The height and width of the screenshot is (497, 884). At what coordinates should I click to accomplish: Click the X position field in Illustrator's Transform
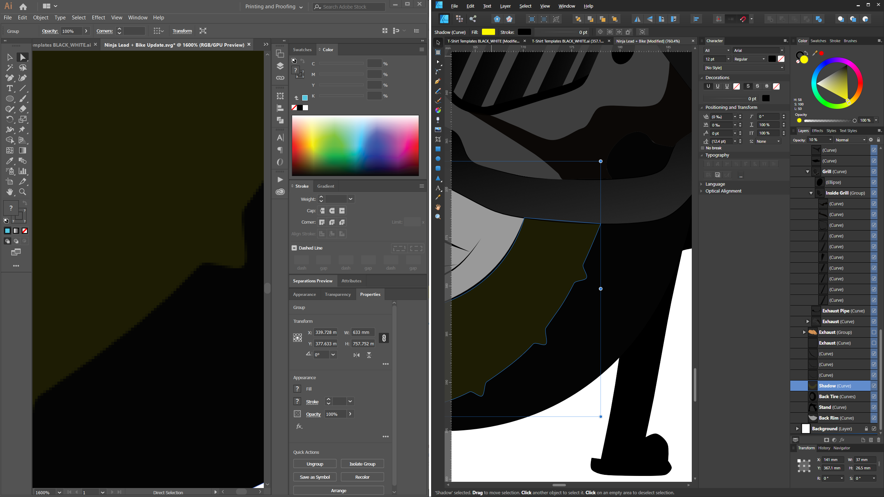point(325,332)
